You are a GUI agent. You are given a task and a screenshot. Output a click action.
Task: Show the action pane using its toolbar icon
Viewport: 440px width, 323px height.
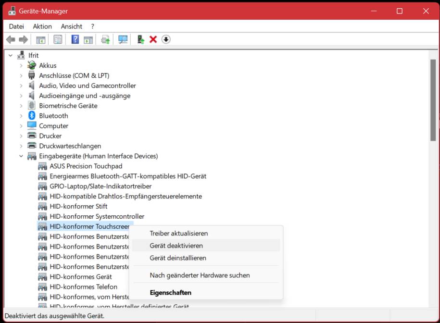click(x=88, y=39)
